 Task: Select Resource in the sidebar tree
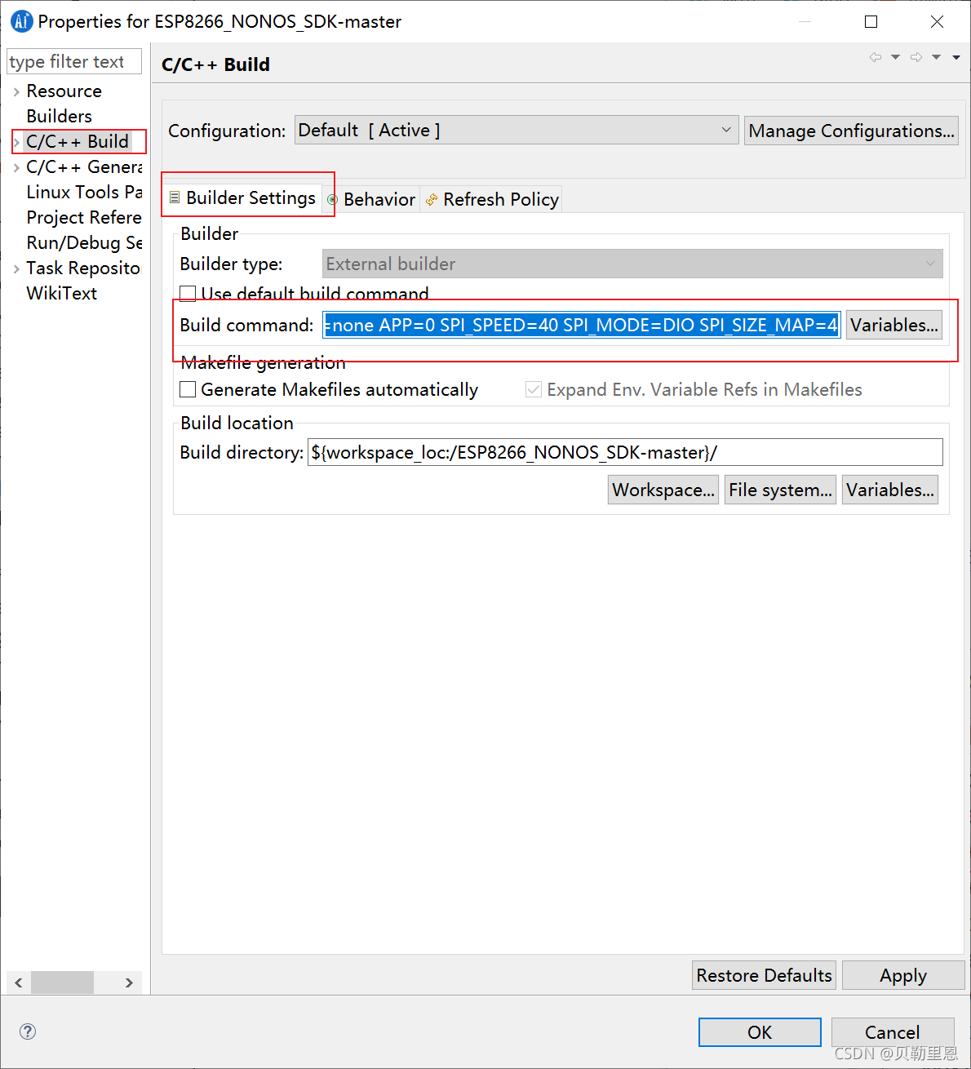pos(64,91)
